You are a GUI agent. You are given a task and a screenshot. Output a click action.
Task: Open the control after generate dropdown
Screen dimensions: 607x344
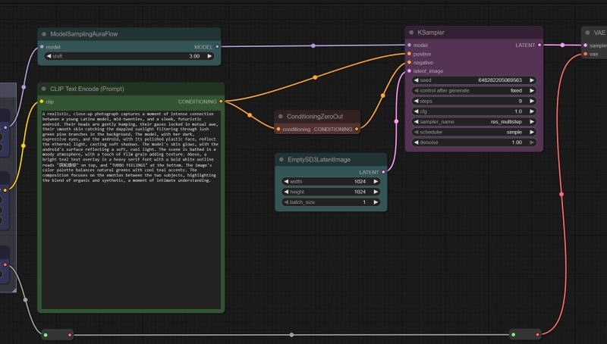pos(473,90)
